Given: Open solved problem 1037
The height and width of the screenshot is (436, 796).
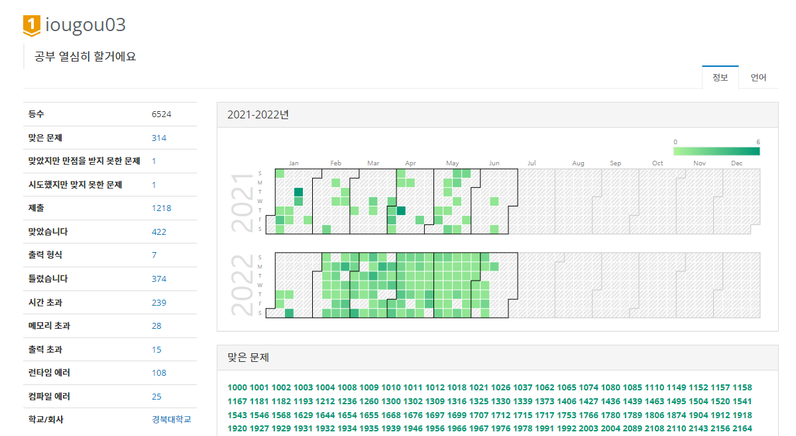Looking at the screenshot, I should coord(523,388).
